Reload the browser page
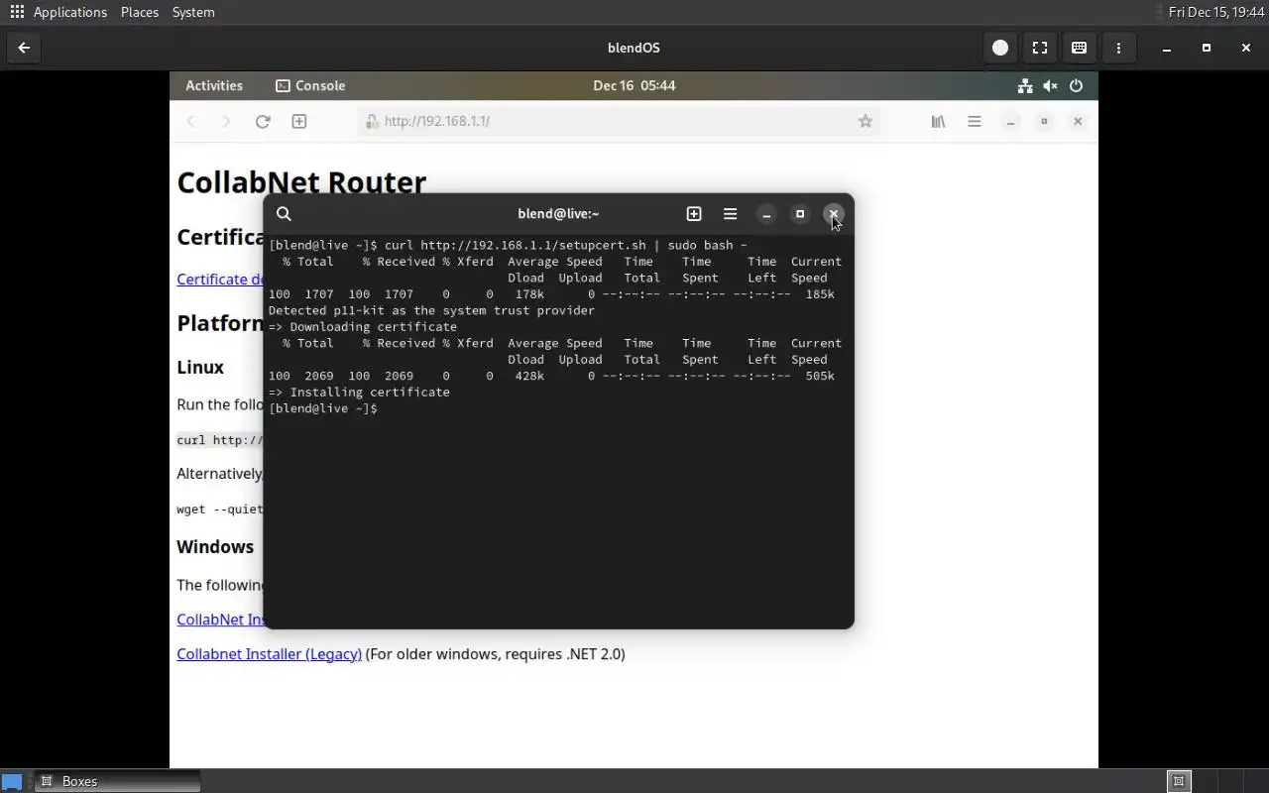The image size is (1269, 793). tap(263, 121)
